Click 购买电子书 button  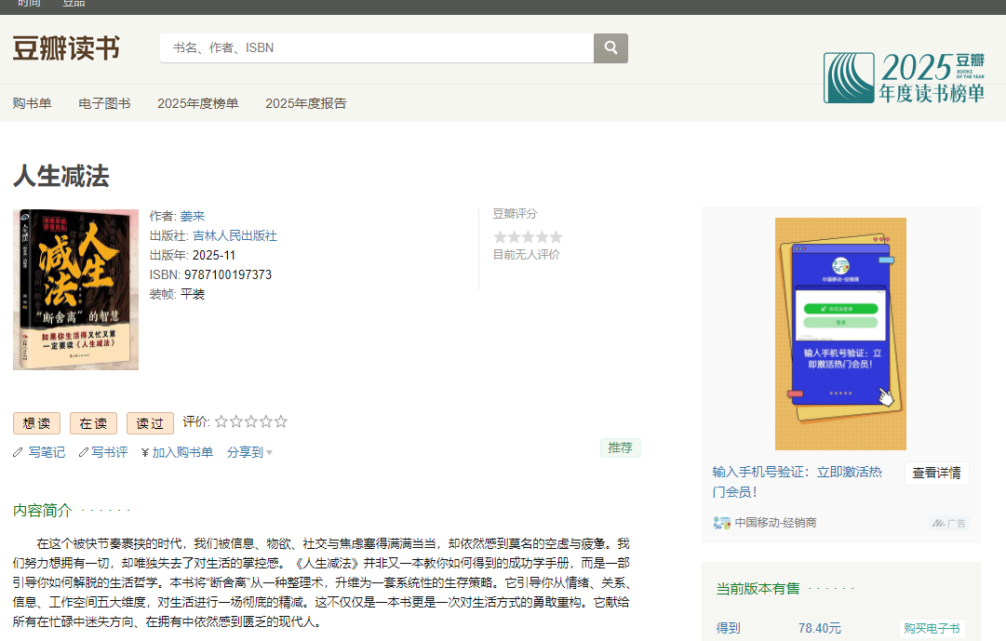931,629
